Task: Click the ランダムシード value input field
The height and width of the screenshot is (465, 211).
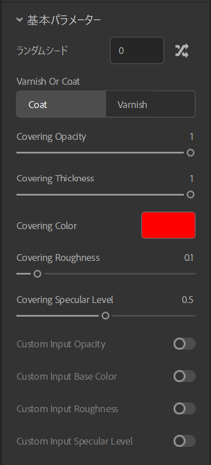Action: [x=137, y=51]
